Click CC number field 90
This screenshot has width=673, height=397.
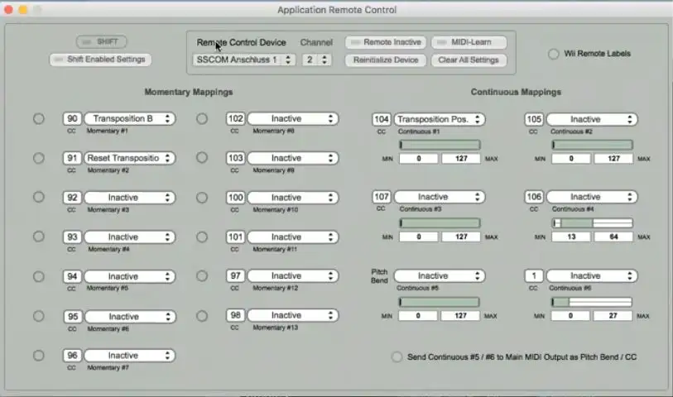click(x=72, y=119)
